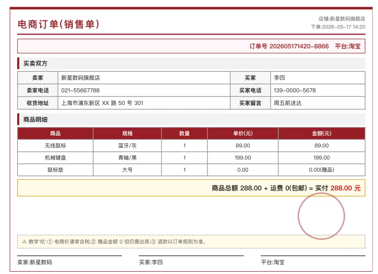Image resolution: width=378 pixels, height=274 pixels.
Task: Click unit price 89.00 in 无线鼠标 row
Action: click(243, 146)
